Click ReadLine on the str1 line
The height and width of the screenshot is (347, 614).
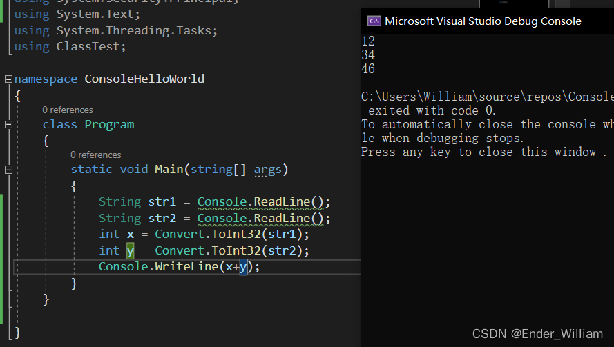[x=282, y=202]
